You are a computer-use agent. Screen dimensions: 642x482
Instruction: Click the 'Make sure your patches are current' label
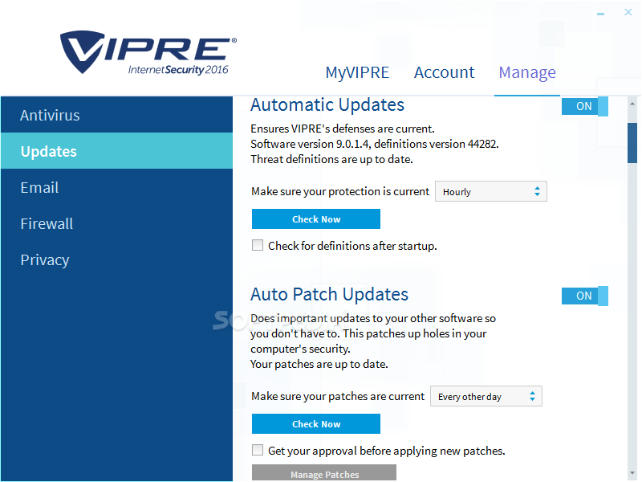[338, 396]
